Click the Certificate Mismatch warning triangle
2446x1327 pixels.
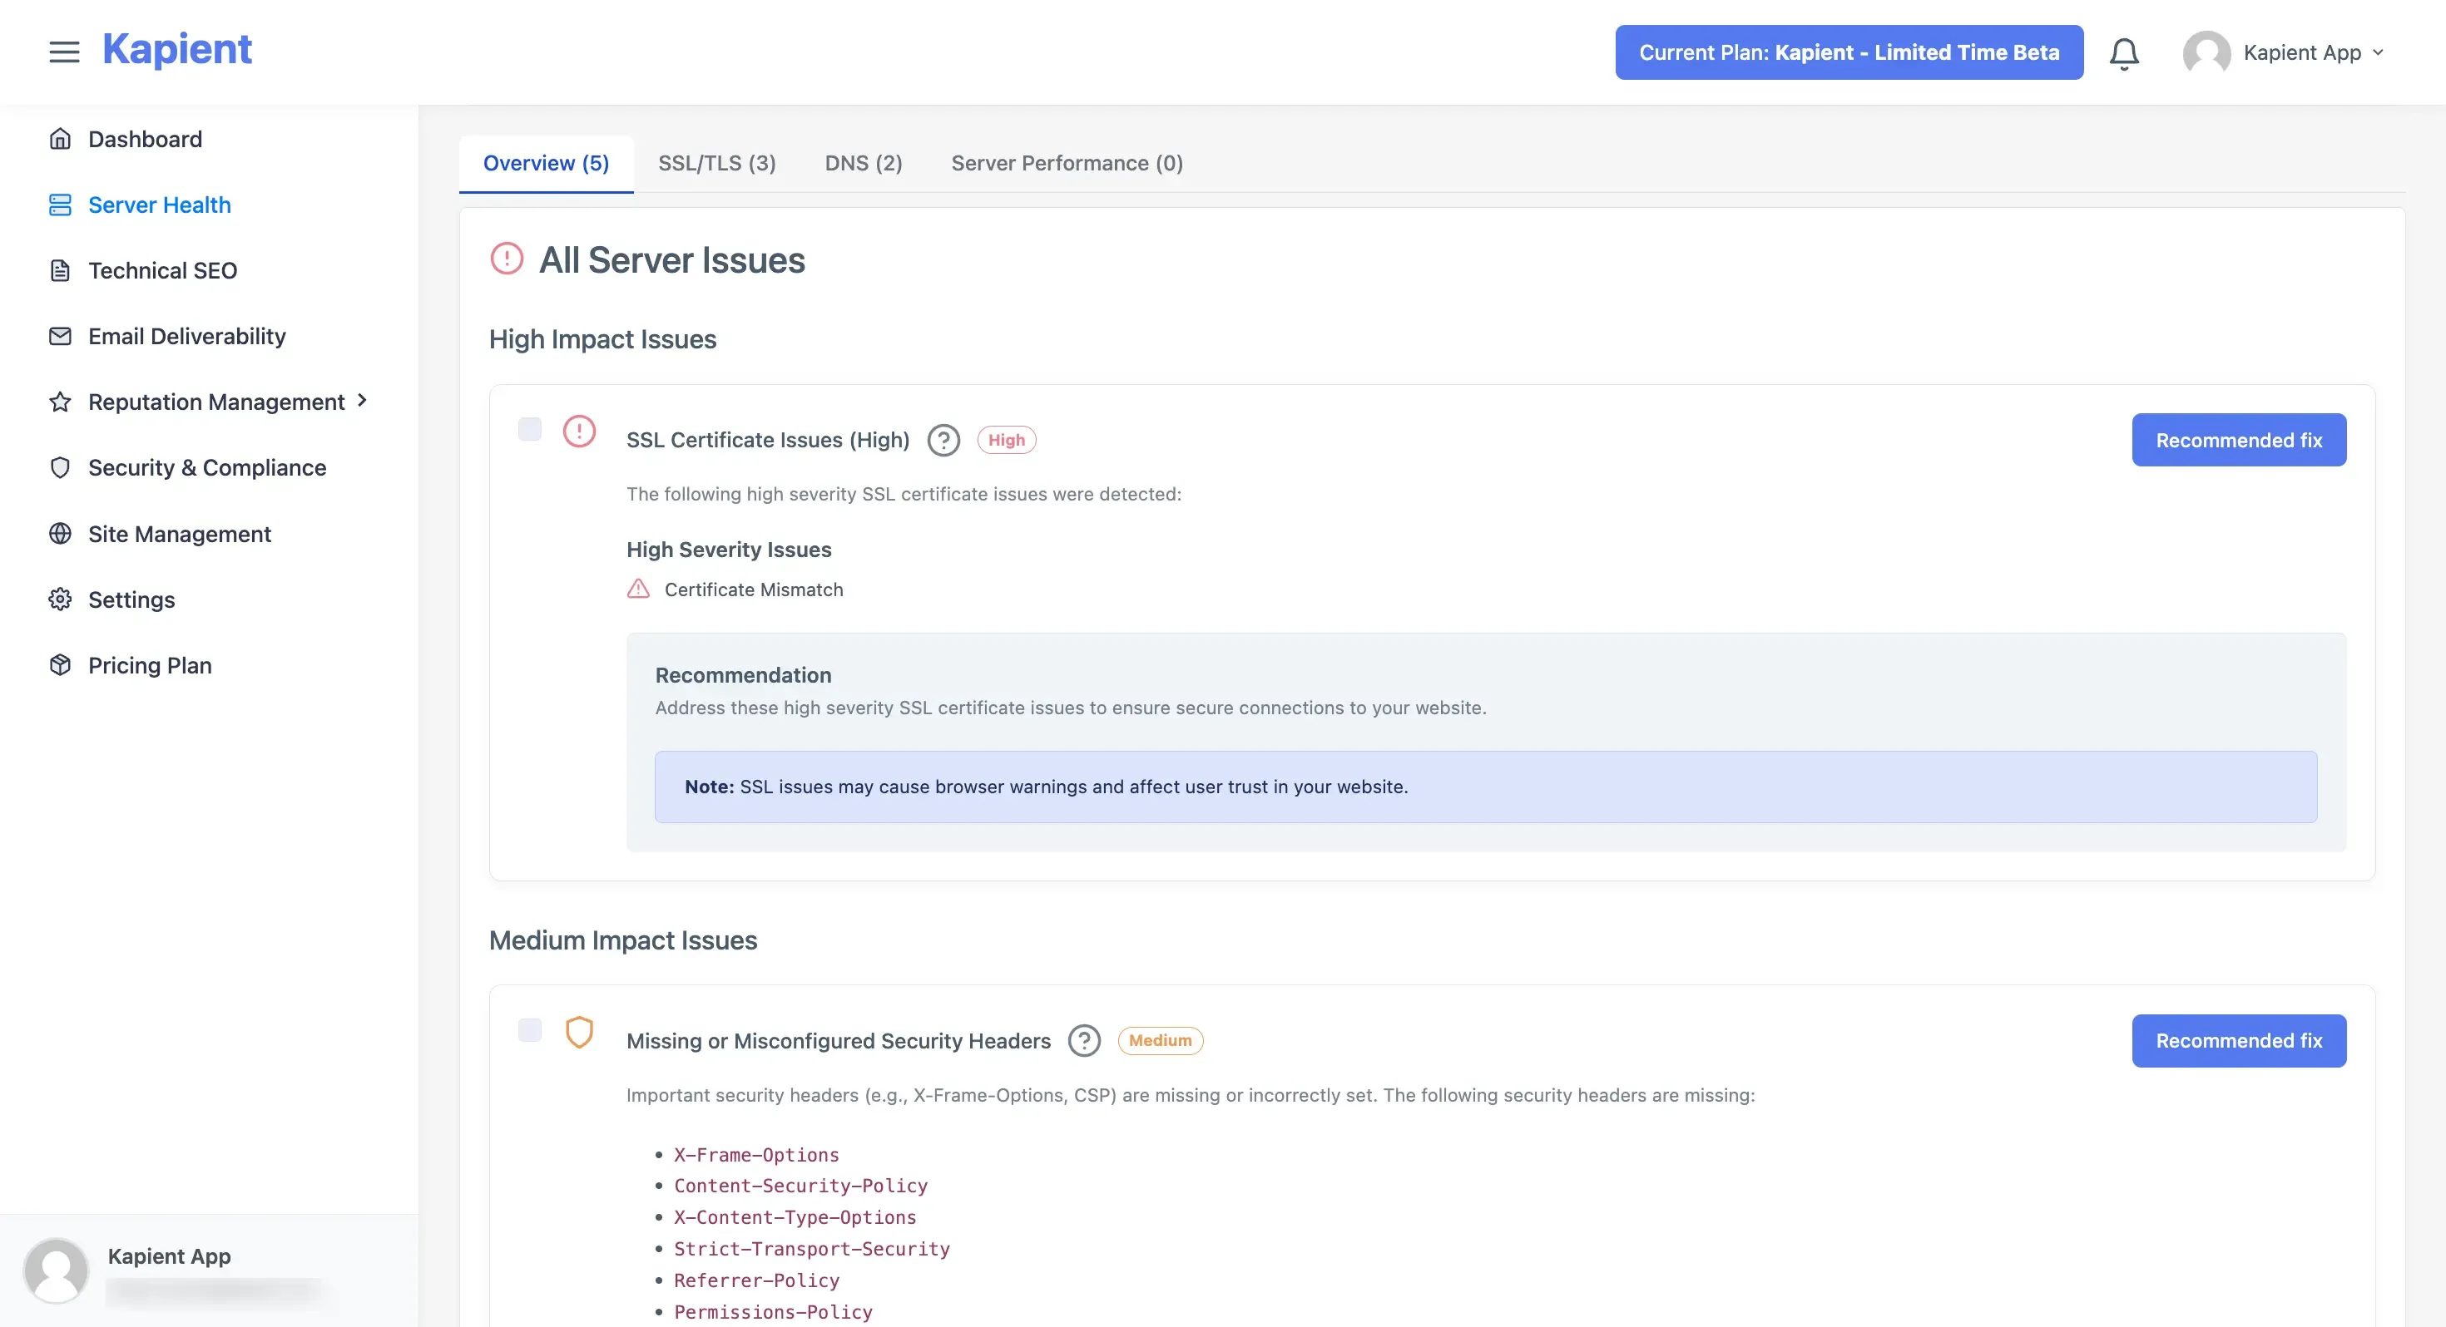[638, 590]
